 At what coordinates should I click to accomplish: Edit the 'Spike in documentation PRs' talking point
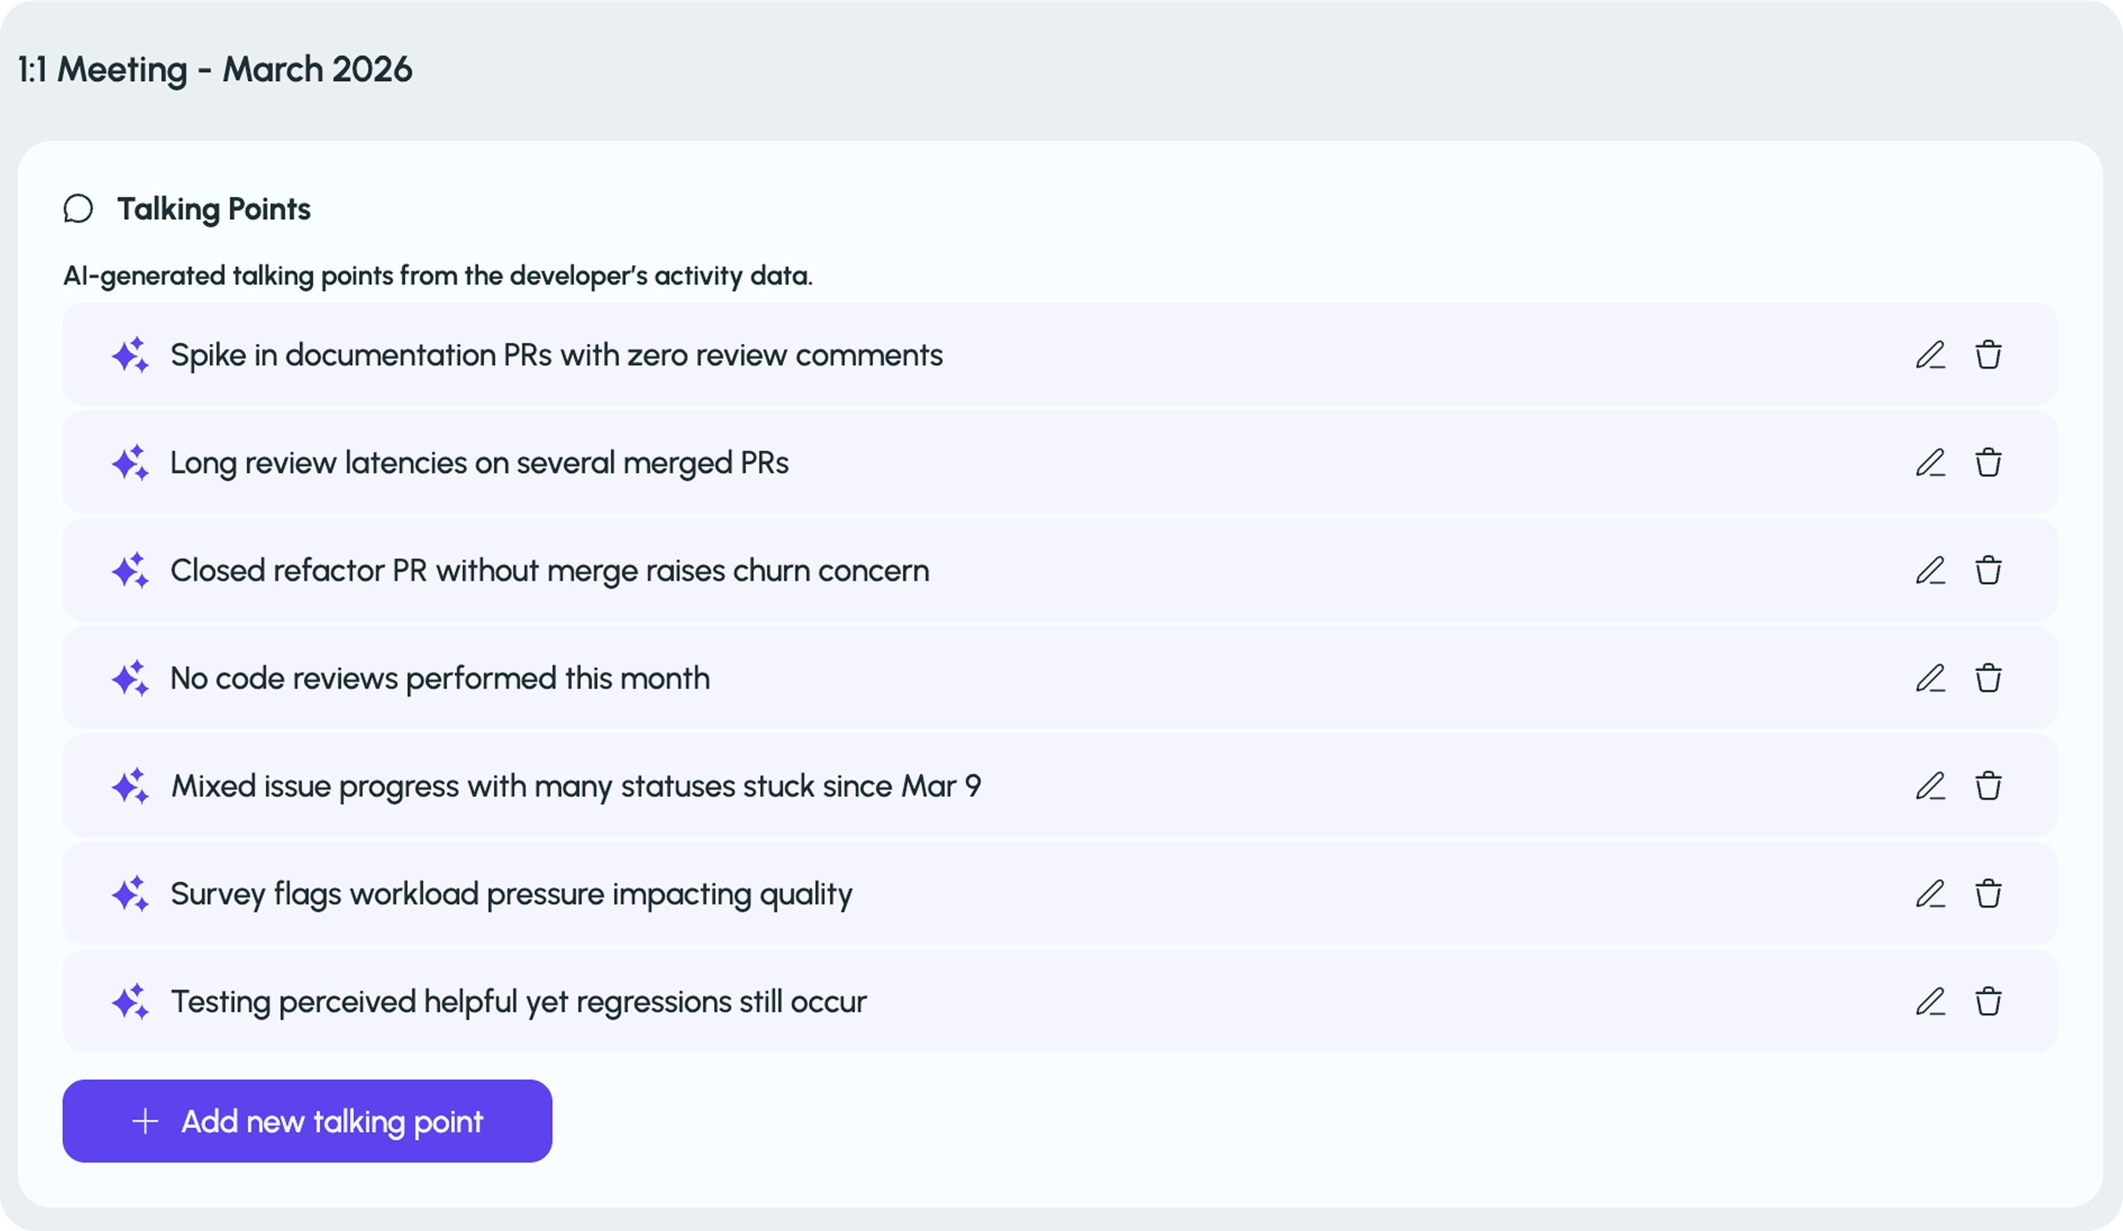coord(1930,355)
